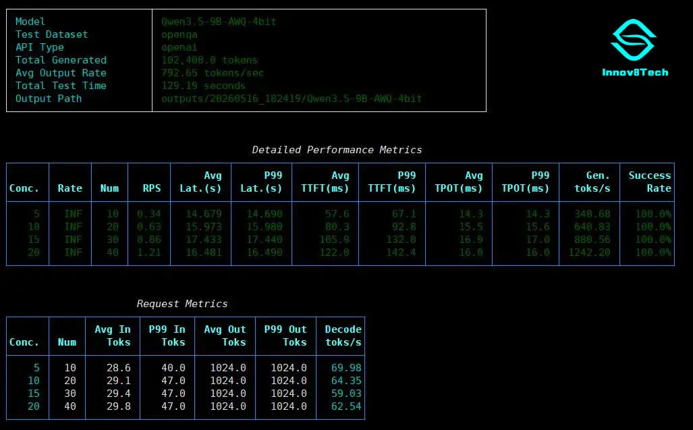Click the Innov8Tech S-shaped logo icon
The height and width of the screenshot is (430, 693).
[634, 40]
